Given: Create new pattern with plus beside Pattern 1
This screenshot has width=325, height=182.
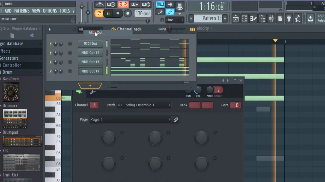Looking at the screenshot, I should (225, 18).
